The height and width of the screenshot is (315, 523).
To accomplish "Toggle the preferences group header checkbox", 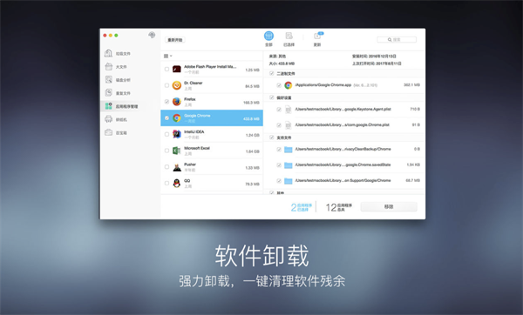I will point(271,97).
